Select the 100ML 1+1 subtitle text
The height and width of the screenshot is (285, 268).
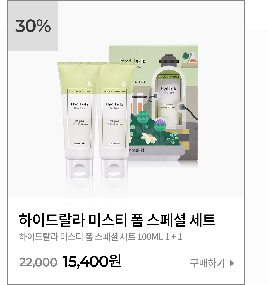pos(160,237)
